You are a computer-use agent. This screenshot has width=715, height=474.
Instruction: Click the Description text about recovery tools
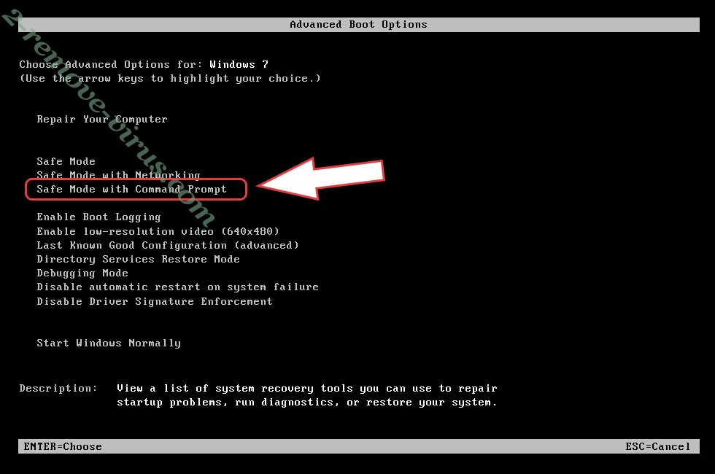click(x=307, y=395)
